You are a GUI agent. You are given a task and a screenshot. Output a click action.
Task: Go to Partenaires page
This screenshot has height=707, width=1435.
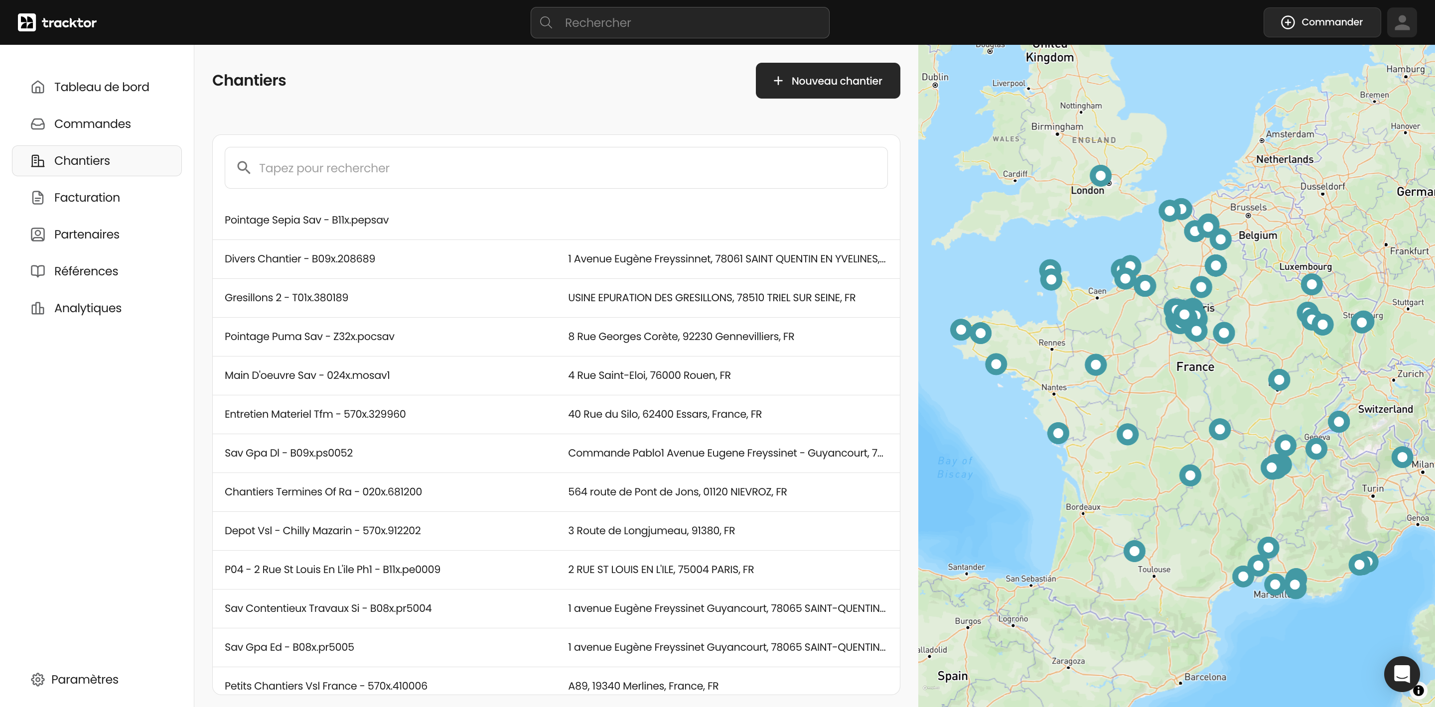click(x=97, y=234)
